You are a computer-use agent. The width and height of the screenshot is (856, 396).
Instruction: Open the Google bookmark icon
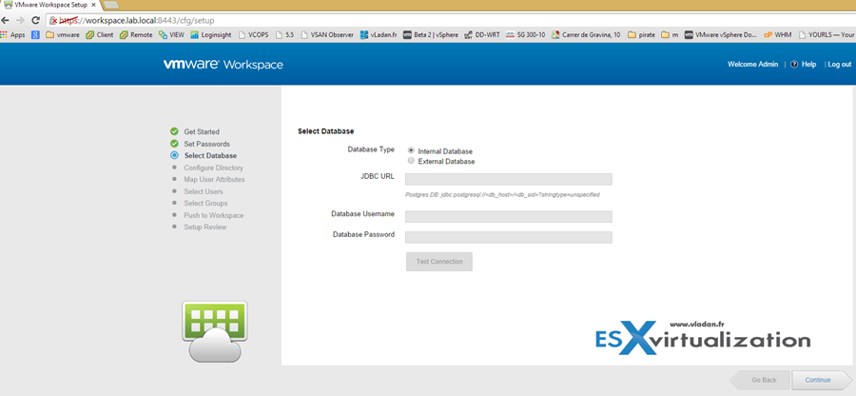[35, 34]
